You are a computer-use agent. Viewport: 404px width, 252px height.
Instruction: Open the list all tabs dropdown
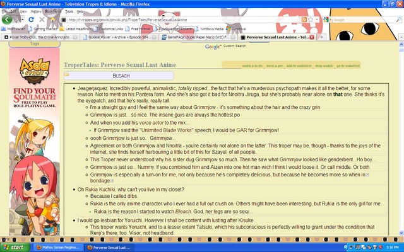[401, 37]
